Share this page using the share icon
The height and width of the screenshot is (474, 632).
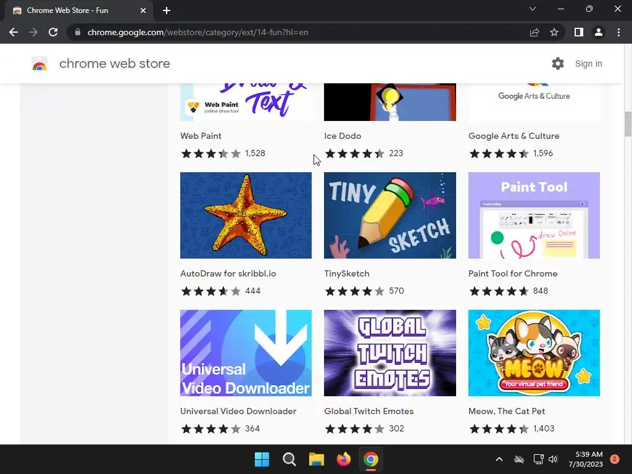[x=534, y=32]
